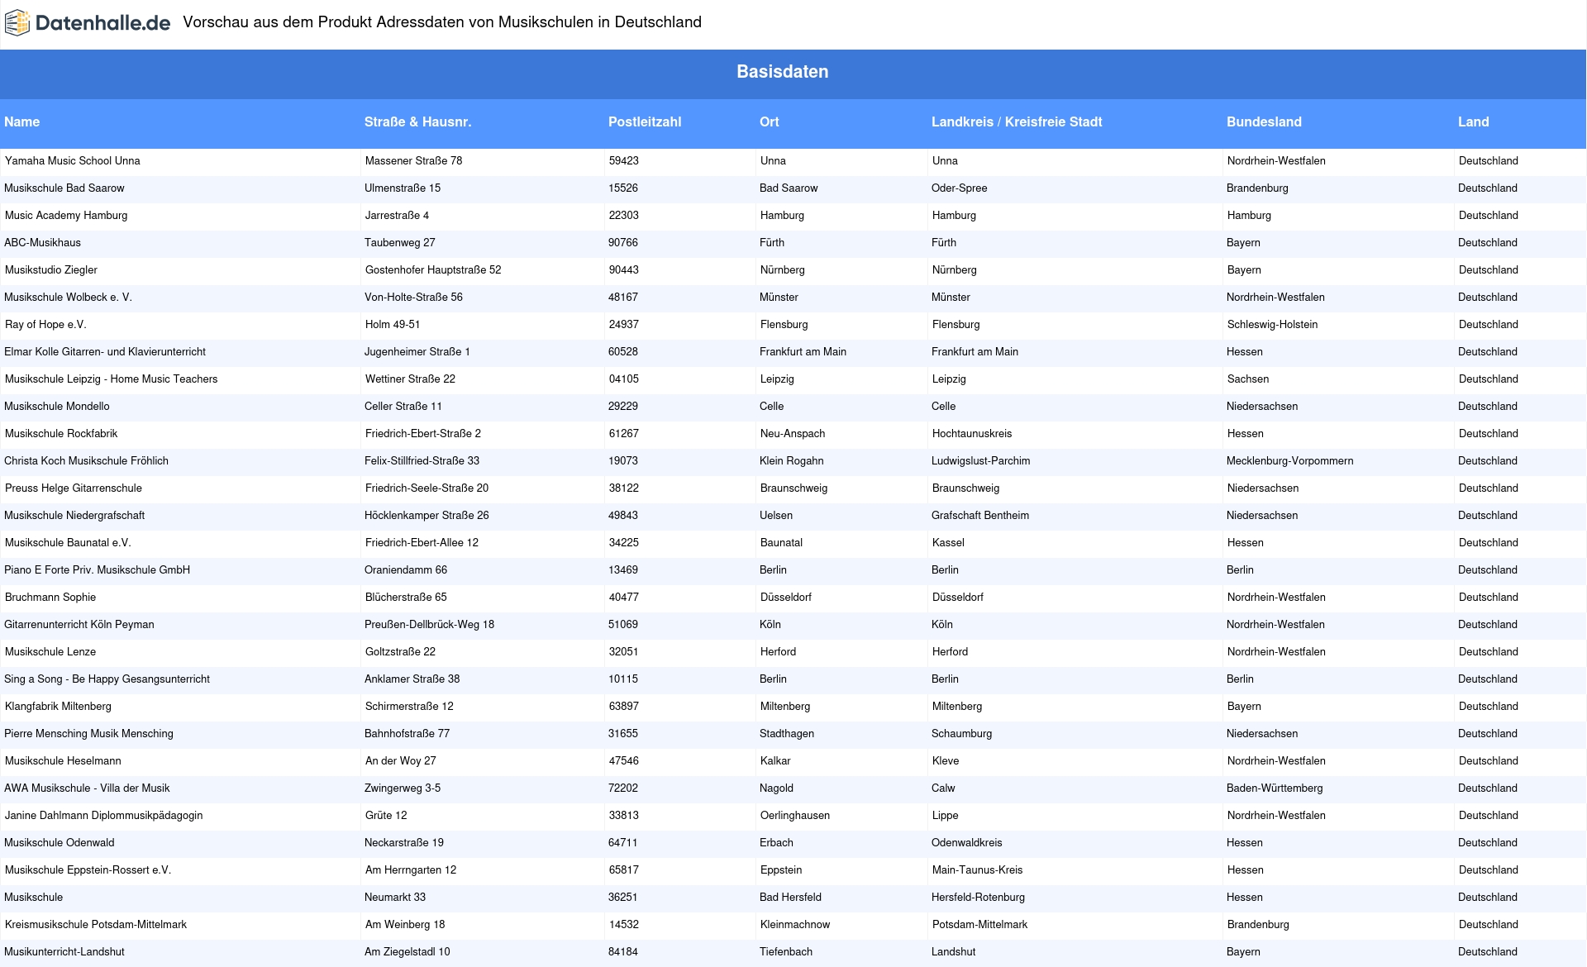Screen dimensions: 1587x967
Task: Click Elmar Kolle Gitarren- und Klavierunterricht
Action: tap(105, 352)
